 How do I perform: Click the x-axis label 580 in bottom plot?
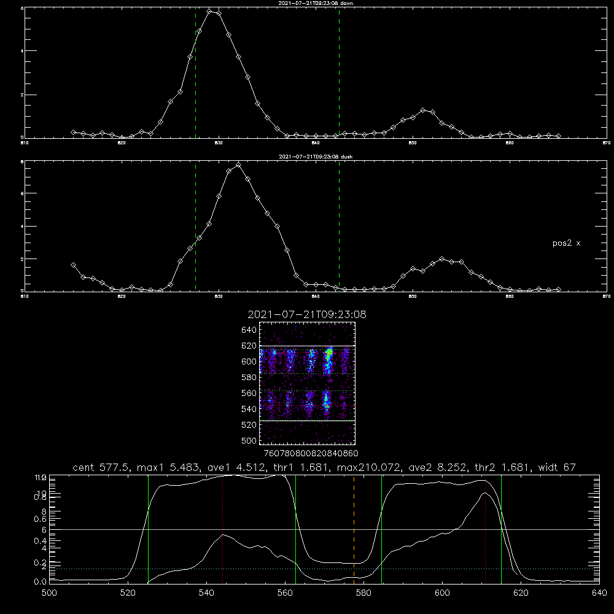(x=363, y=593)
